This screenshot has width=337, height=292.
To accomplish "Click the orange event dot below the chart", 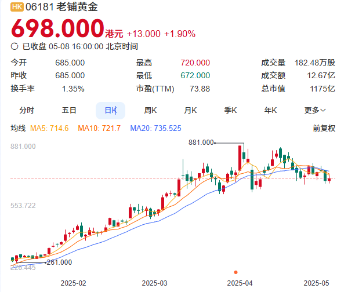I will 235,272.
